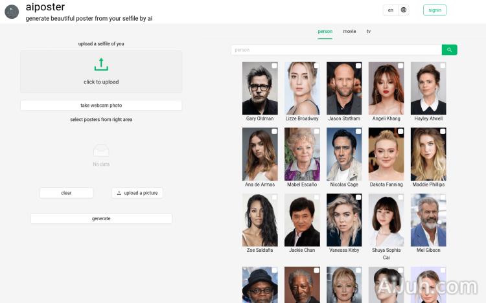Switch to the movie tab
The height and width of the screenshot is (303, 486).
click(349, 31)
